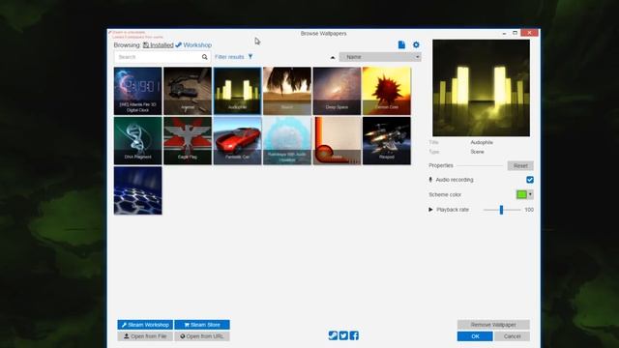619x348 pixels.
Task: Select the Arsenal gun wallpaper
Action: pyautogui.click(x=188, y=91)
